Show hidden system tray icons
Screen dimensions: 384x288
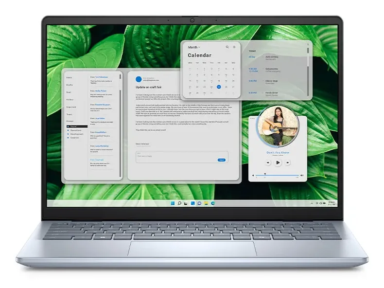[312, 203]
